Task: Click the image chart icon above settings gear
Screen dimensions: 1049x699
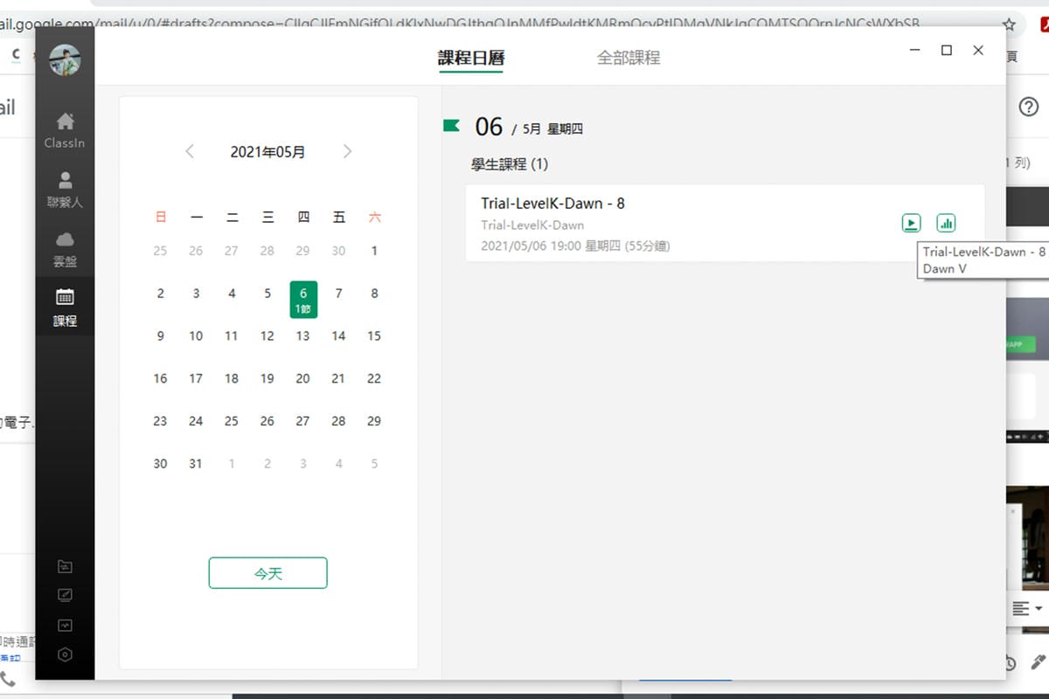Action: (x=65, y=625)
